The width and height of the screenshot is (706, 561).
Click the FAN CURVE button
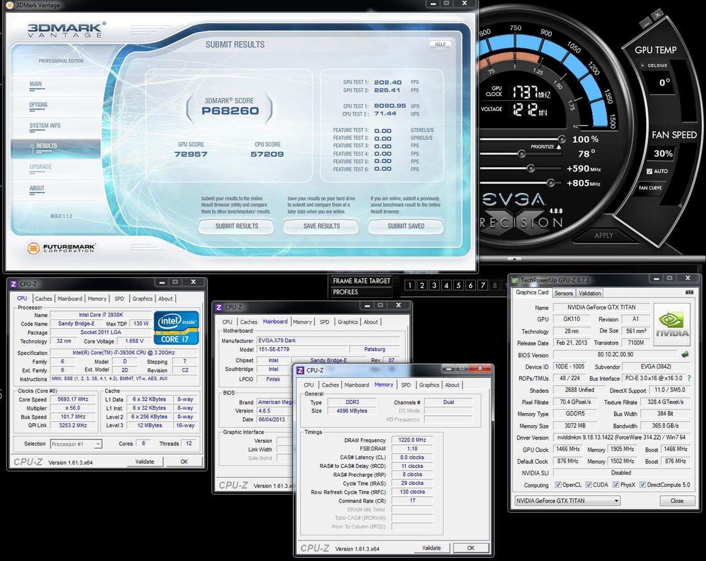tap(650, 188)
